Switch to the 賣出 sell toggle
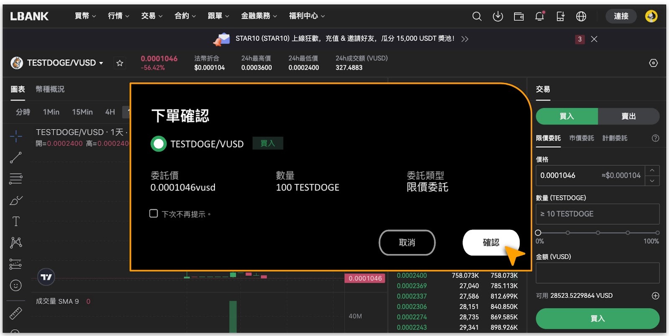Viewport: 669px width, 336px height. [x=628, y=116]
